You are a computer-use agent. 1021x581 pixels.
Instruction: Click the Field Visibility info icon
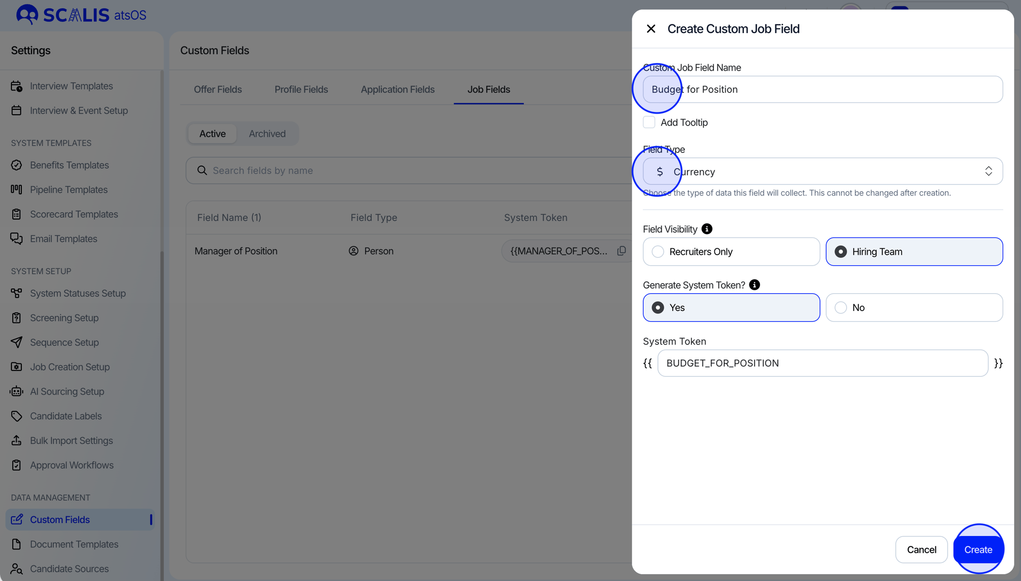point(706,228)
